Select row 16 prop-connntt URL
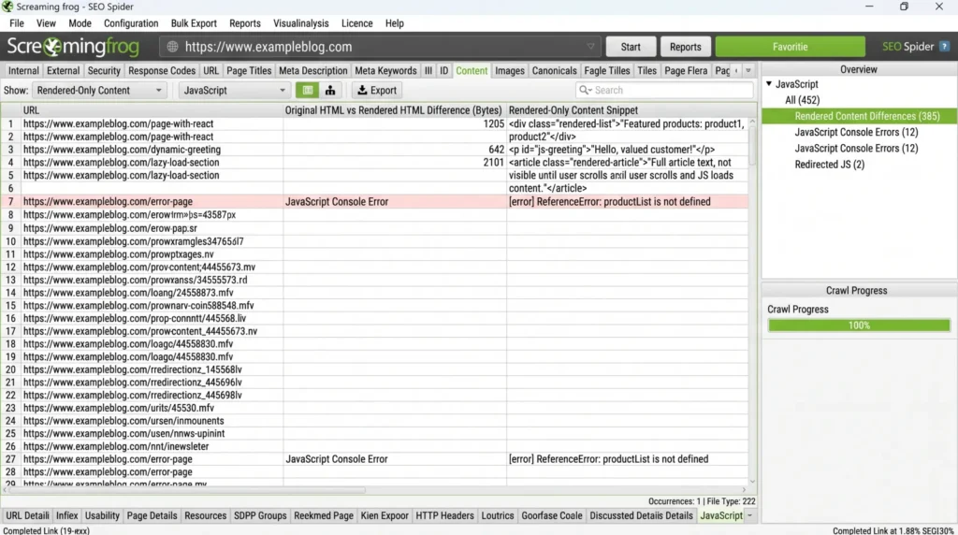Image resolution: width=958 pixels, height=535 pixels. point(135,318)
